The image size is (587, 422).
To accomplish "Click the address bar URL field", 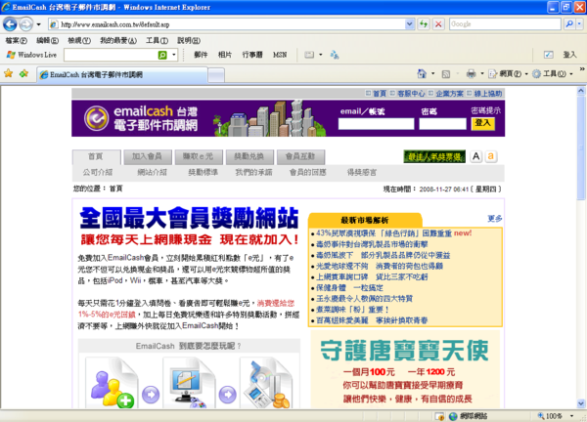I will click(x=227, y=24).
